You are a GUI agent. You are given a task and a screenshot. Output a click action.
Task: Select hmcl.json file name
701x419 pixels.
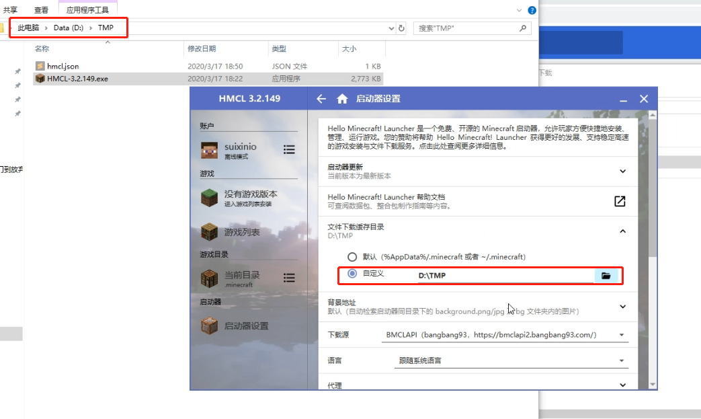coord(63,66)
